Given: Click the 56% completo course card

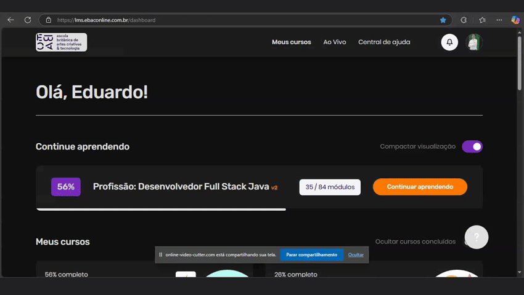Looking at the screenshot, I should coord(144,269).
